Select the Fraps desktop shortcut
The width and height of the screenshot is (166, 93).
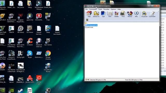pos(48,17)
